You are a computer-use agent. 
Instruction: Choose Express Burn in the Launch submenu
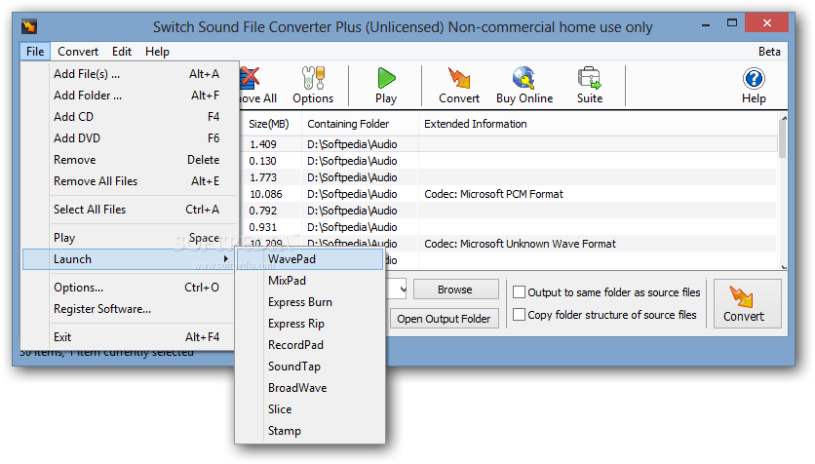click(300, 302)
